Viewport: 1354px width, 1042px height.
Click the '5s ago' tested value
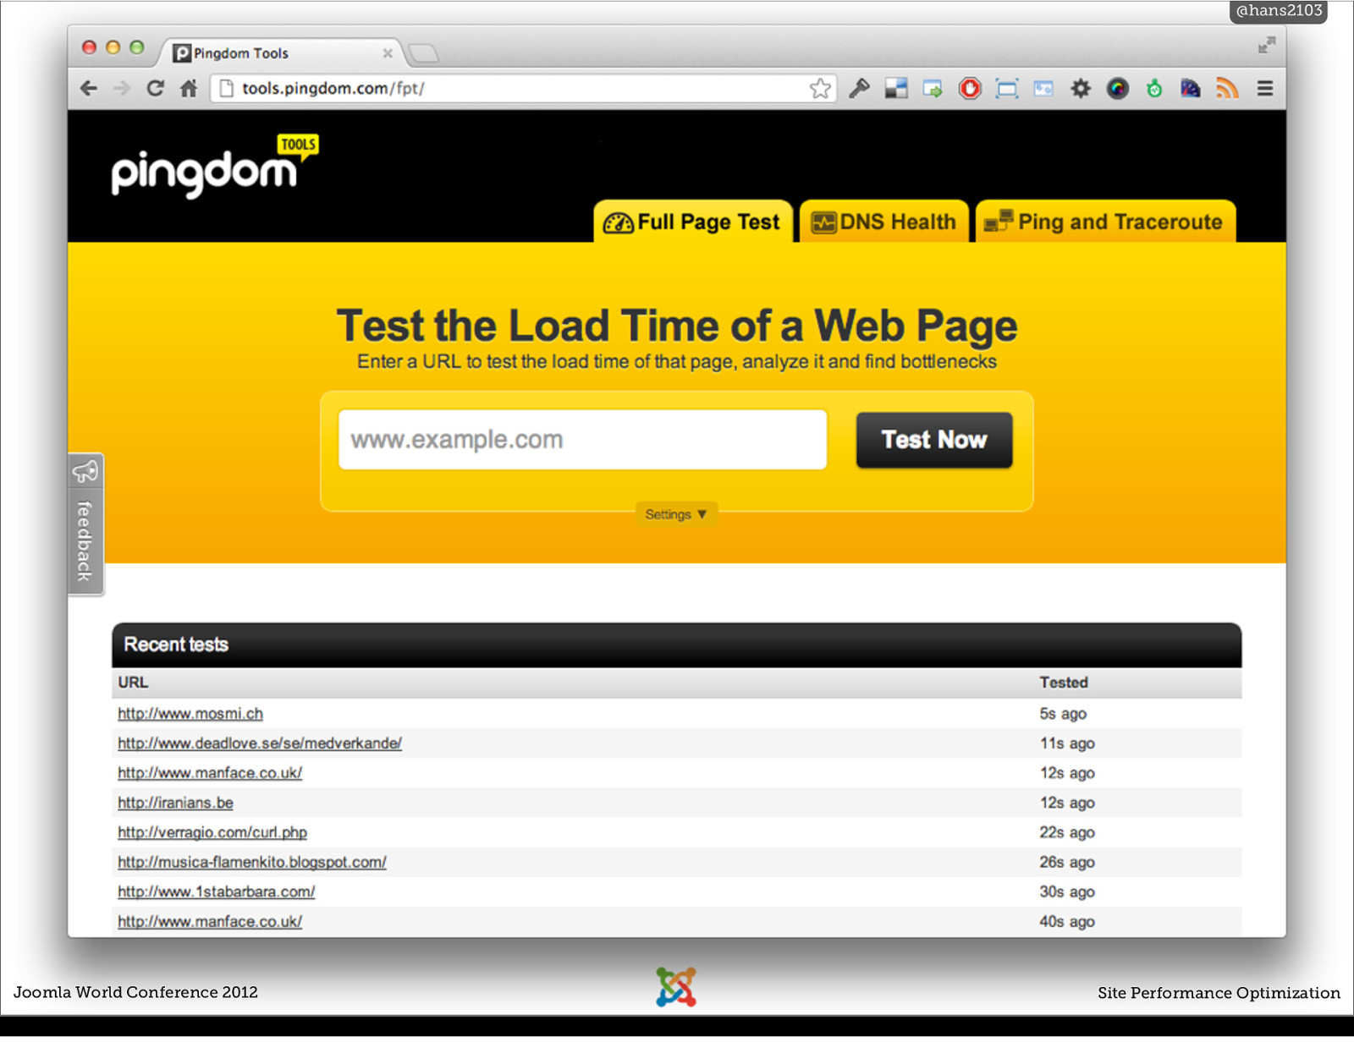(1063, 713)
